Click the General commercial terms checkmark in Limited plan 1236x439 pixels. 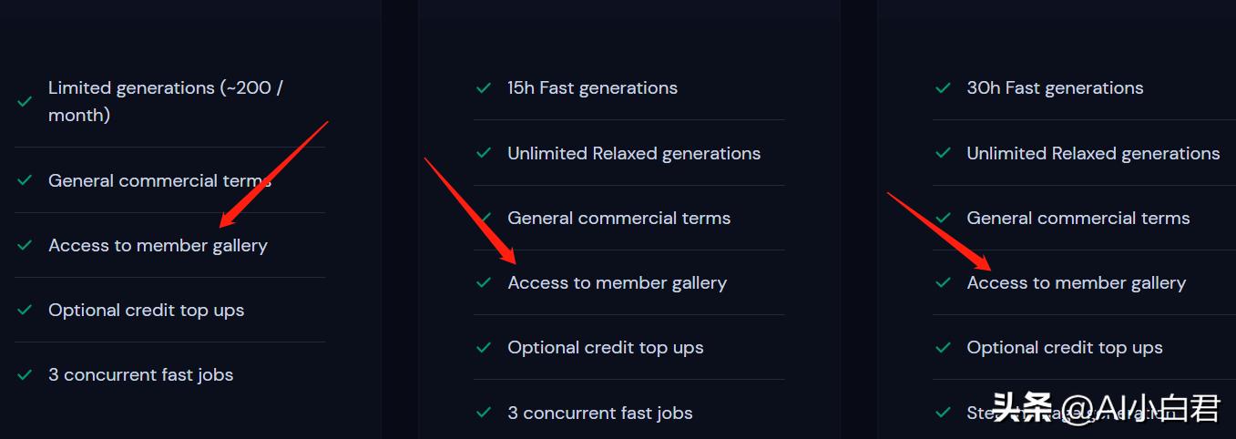[26, 180]
